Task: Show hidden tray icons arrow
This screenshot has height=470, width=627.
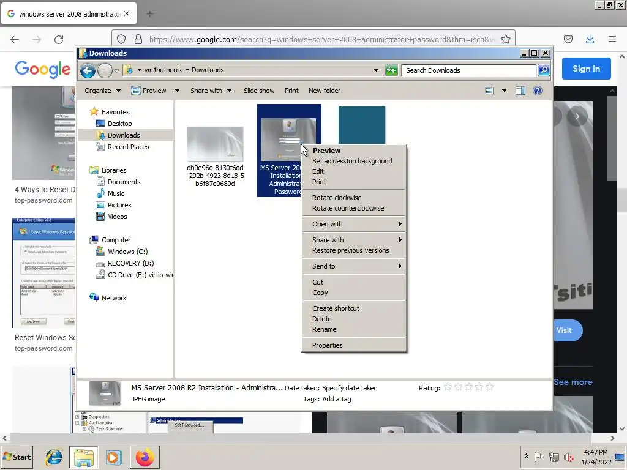Action: (526, 457)
